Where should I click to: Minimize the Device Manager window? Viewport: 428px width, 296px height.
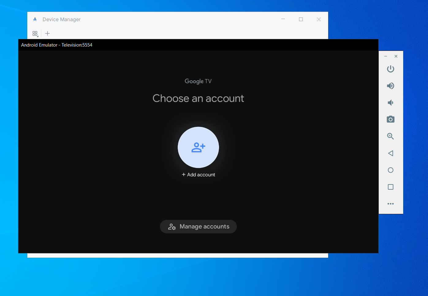coord(283,19)
